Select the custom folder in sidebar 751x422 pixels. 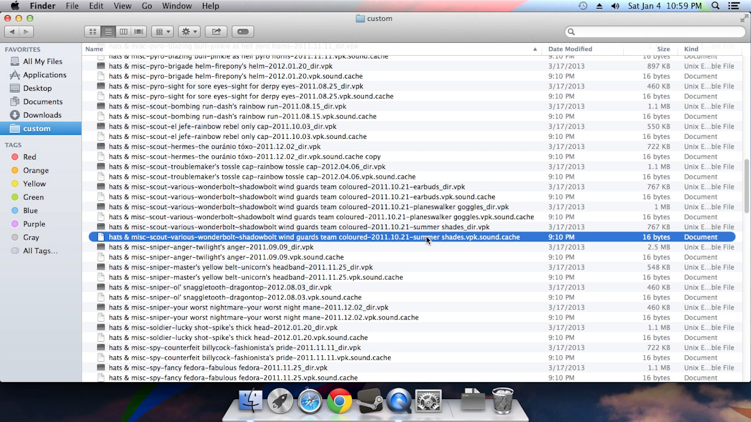(40, 129)
